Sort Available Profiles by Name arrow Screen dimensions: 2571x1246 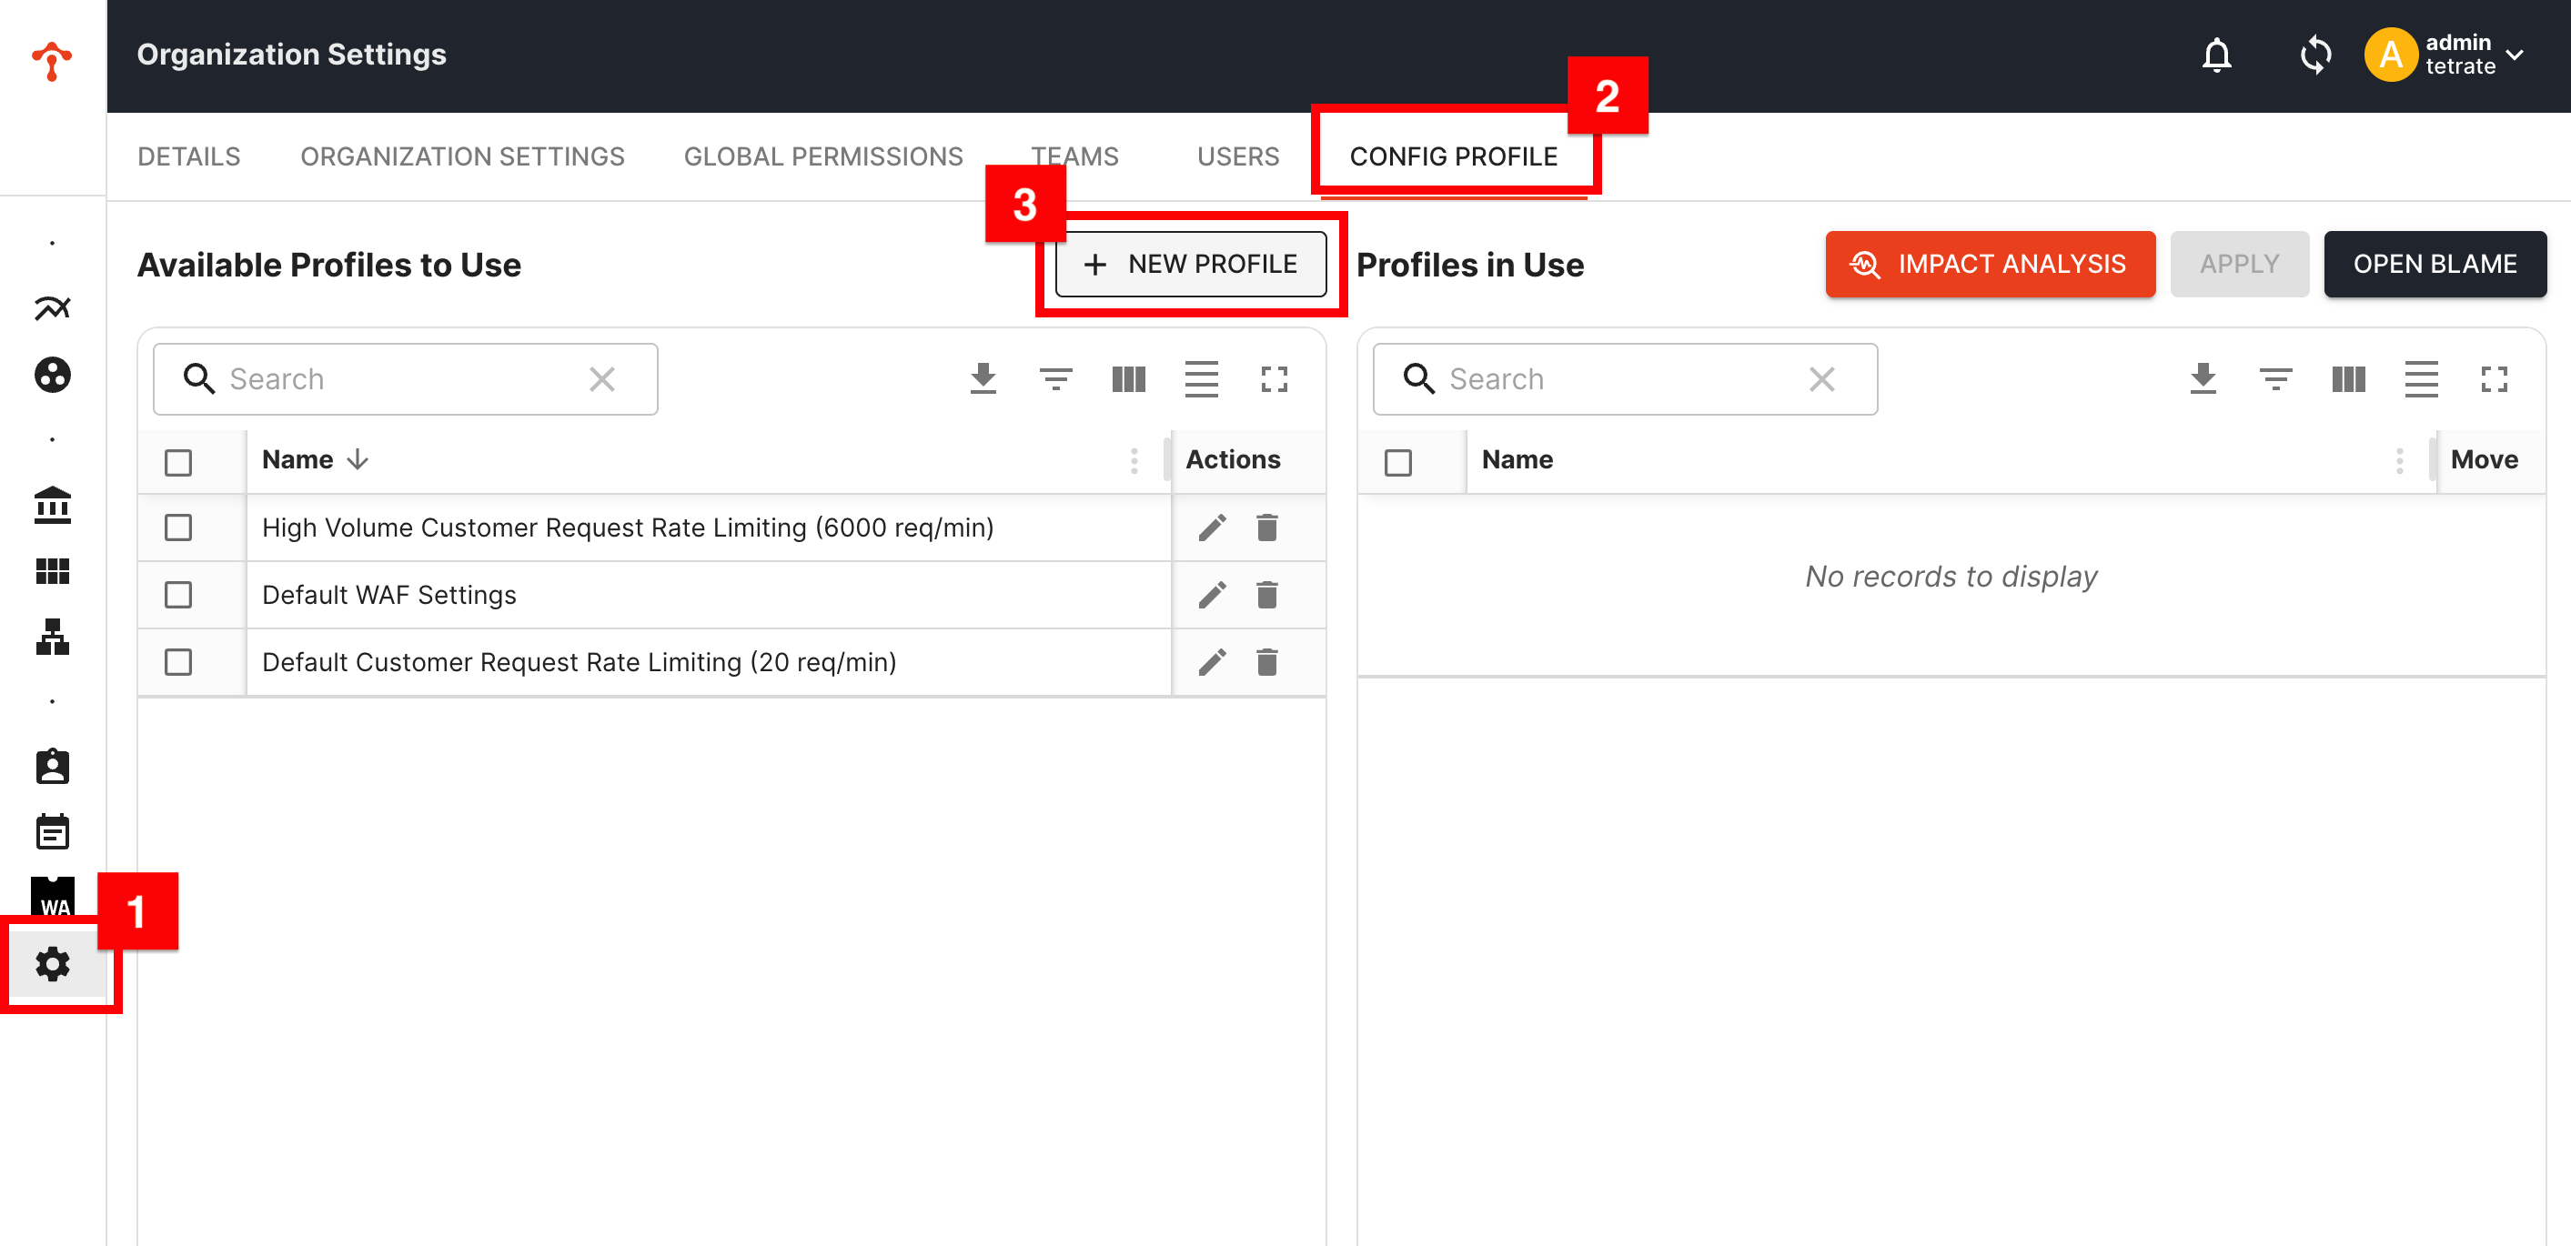358,460
